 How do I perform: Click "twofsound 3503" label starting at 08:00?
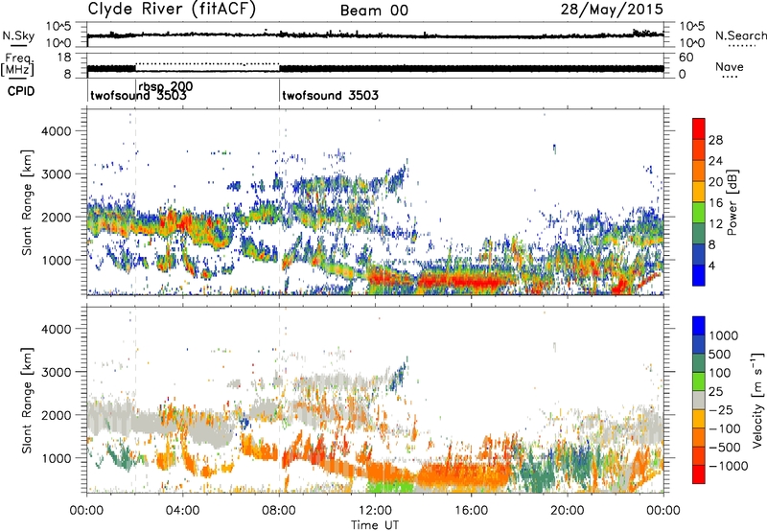pyautogui.click(x=330, y=95)
